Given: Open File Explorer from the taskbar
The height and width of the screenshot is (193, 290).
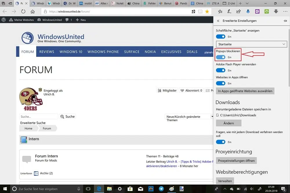Looking at the screenshot, I should pyautogui.click(x=109, y=189).
